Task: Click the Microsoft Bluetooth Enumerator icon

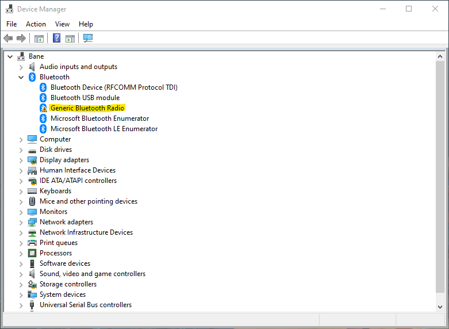Action: click(43, 118)
